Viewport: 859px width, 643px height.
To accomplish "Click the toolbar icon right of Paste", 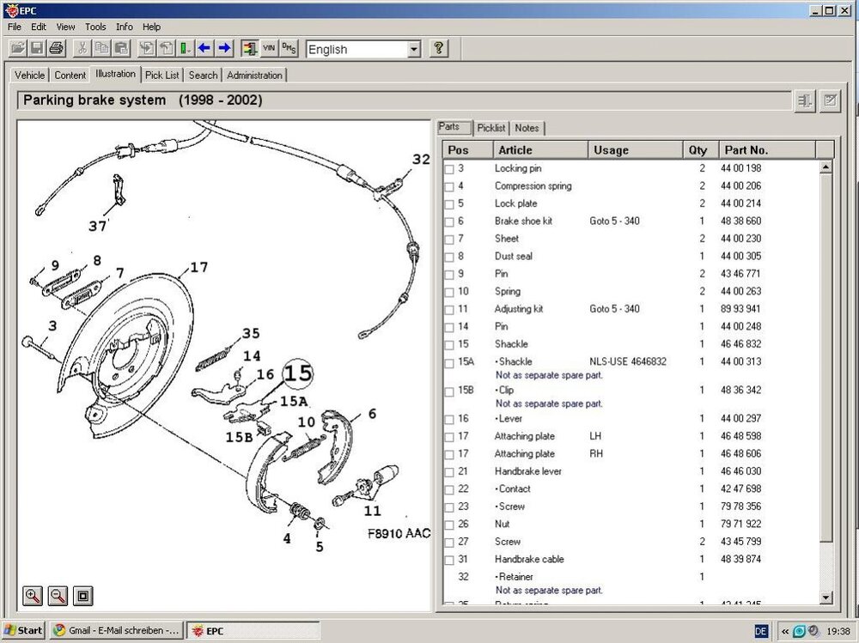I will 146,48.
